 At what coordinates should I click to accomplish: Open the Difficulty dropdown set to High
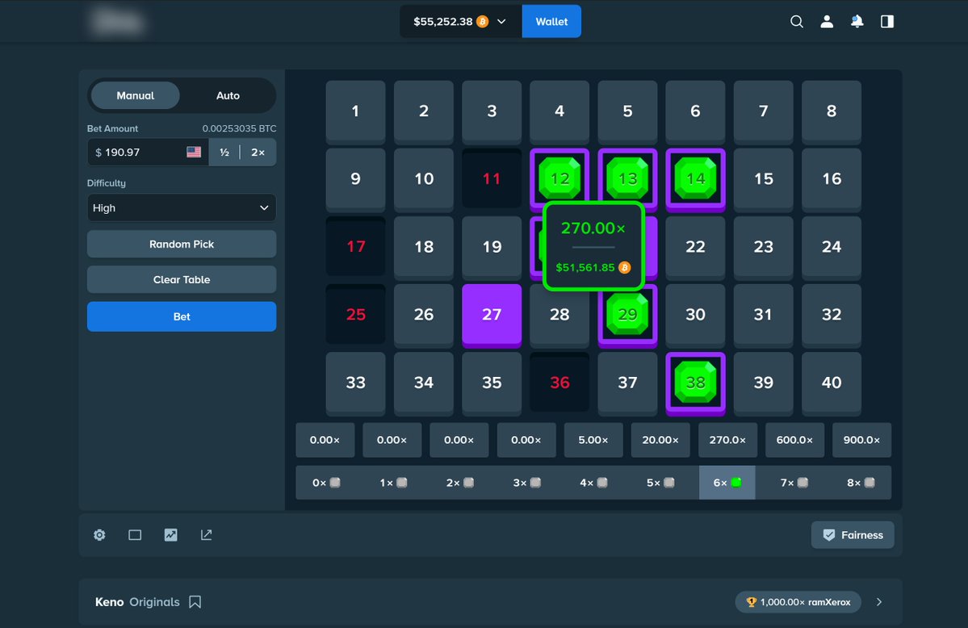[x=182, y=208]
